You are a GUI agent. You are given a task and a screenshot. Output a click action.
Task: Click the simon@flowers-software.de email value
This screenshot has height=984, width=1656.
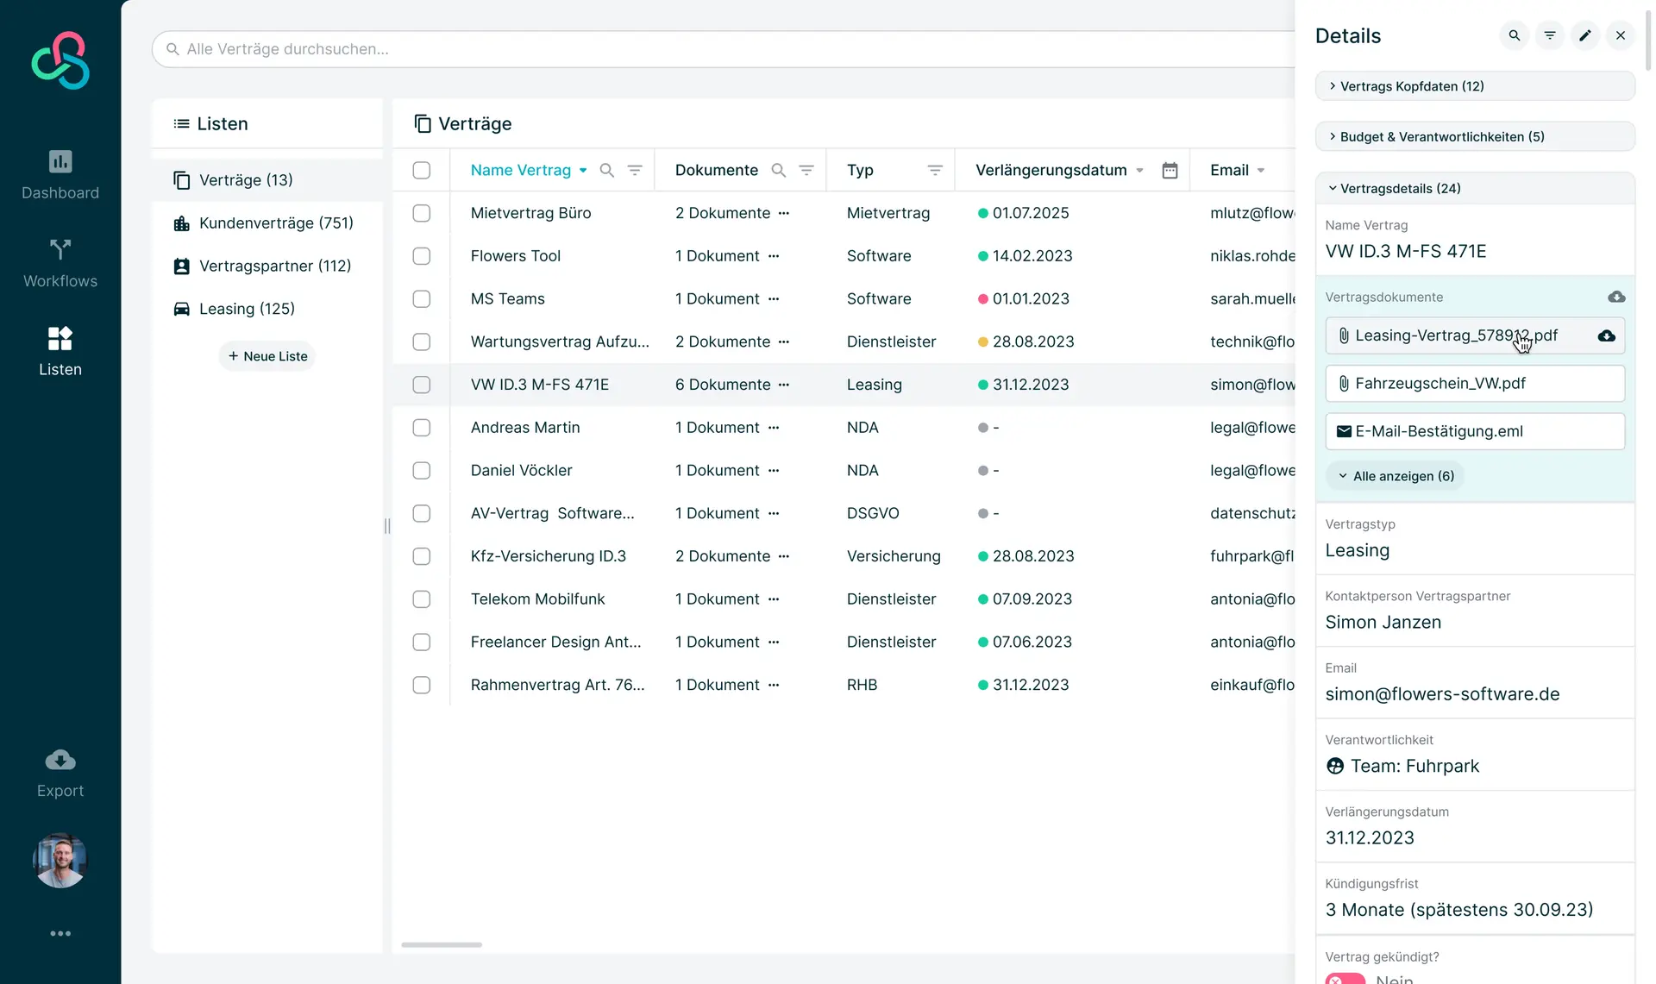[1442, 694]
